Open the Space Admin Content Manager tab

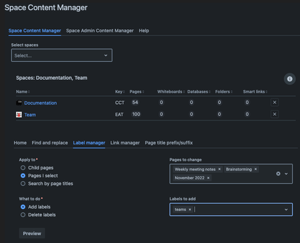pyautogui.click(x=100, y=31)
